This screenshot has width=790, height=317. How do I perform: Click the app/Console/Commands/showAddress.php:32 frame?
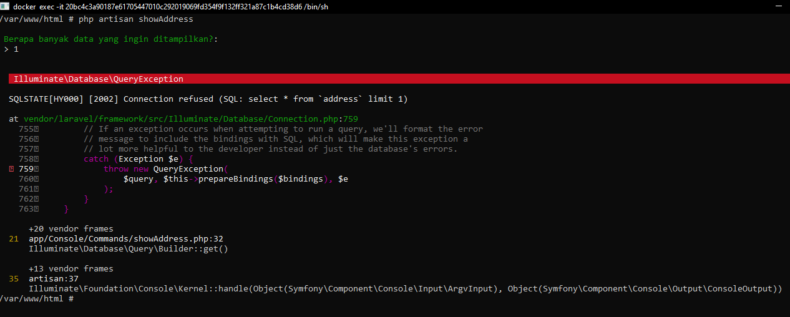pyautogui.click(x=126, y=239)
